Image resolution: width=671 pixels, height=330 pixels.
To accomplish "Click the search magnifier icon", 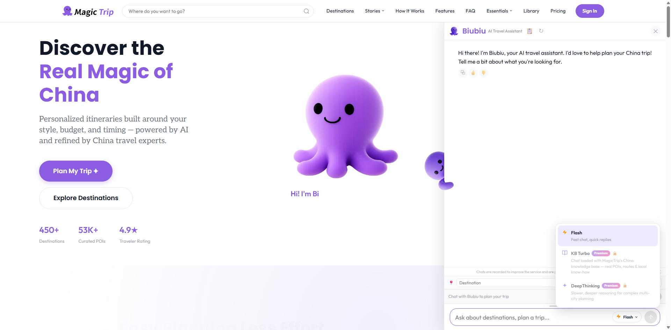I will point(306,11).
